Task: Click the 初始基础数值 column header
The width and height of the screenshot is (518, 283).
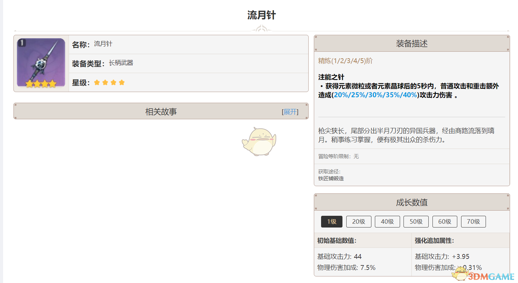Action: click(x=337, y=241)
